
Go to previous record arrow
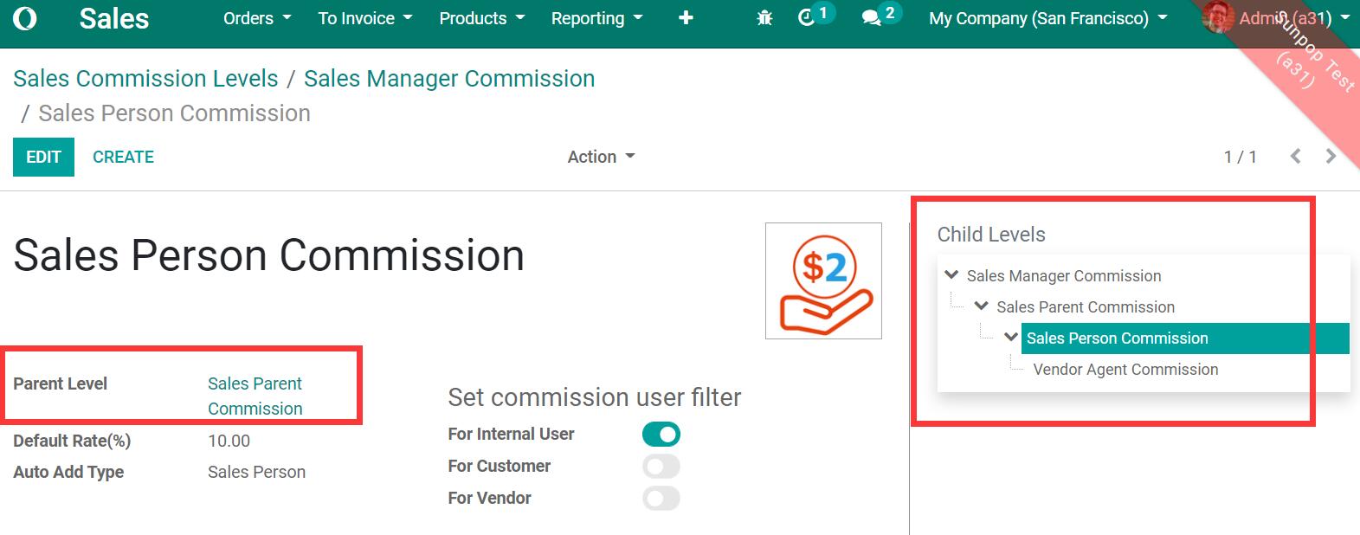(x=1295, y=157)
